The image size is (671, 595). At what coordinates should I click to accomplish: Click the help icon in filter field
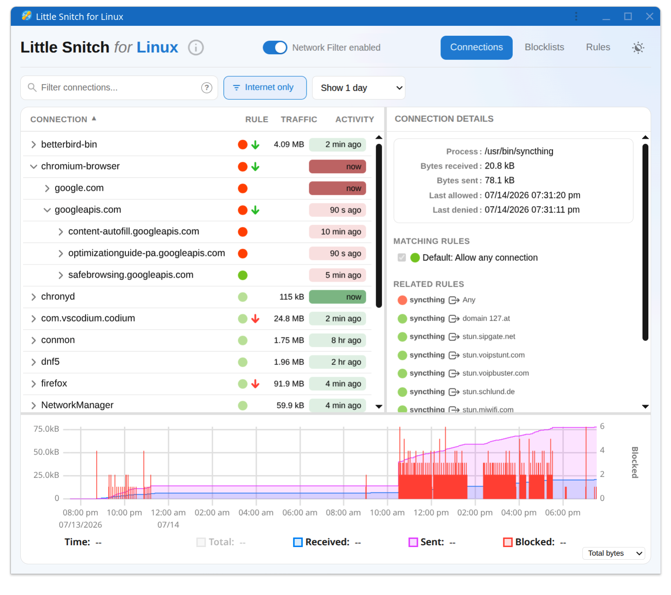(207, 88)
